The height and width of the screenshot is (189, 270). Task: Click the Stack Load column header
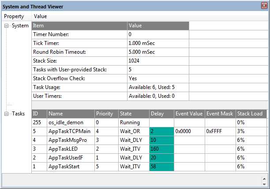251,114
